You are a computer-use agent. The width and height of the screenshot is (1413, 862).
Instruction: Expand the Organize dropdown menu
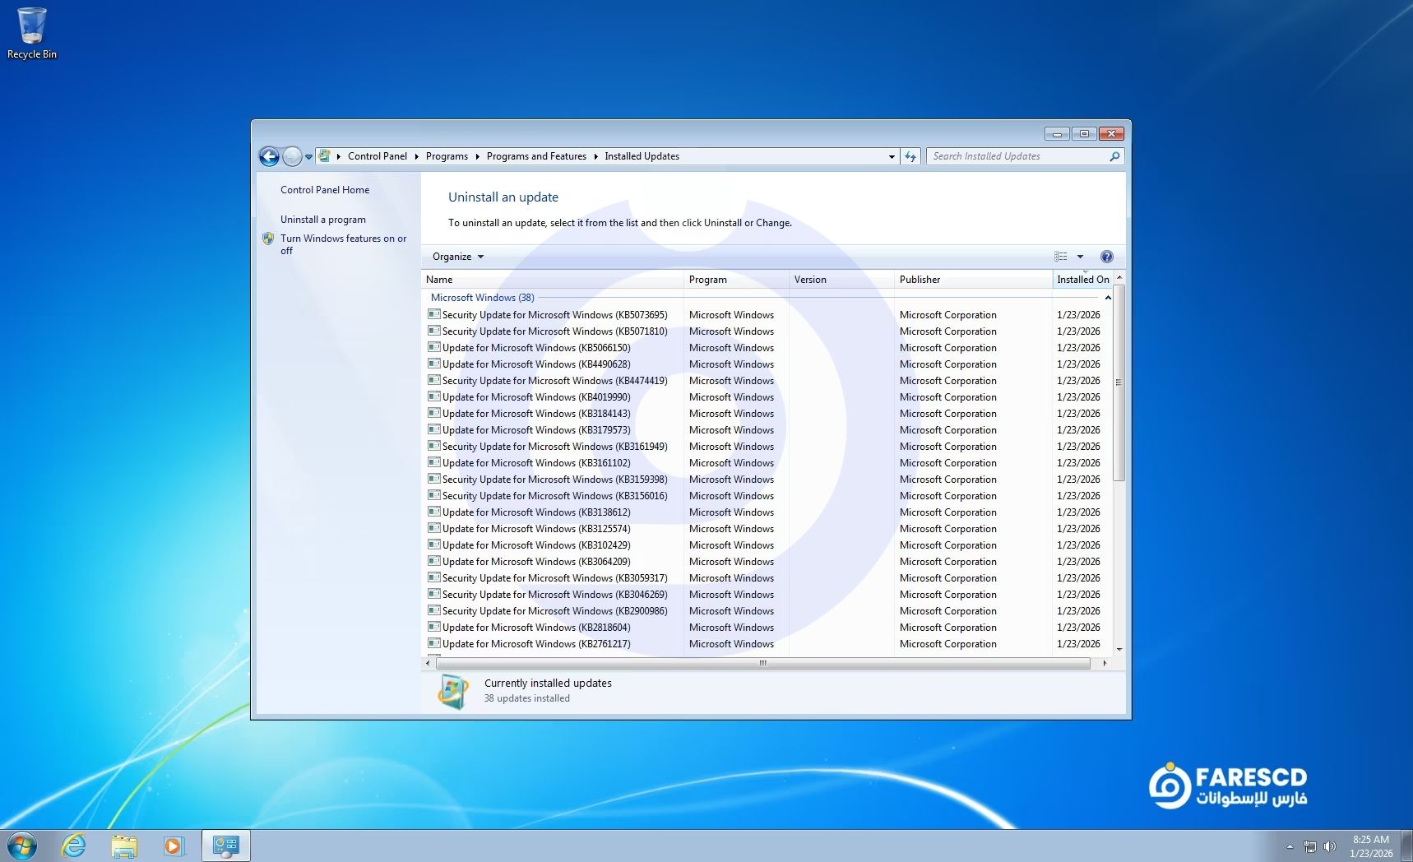click(x=458, y=257)
